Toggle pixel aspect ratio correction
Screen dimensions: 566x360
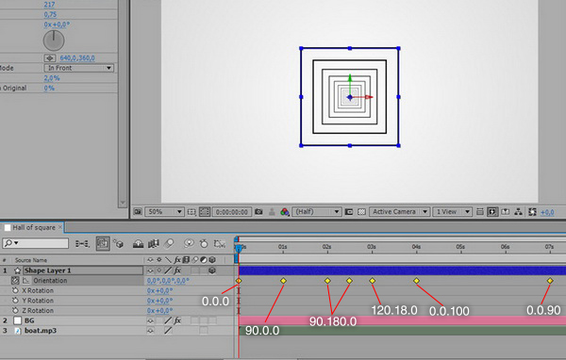click(x=480, y=212)
